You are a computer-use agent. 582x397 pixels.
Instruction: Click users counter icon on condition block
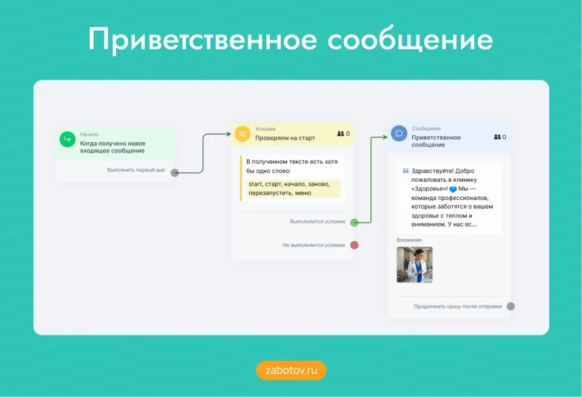(x=341, y=133)
